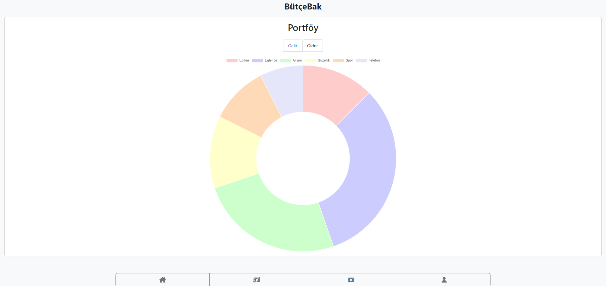Switch to the Gelir tab
This screenshot has width=606, height=286.
(293, 46)
